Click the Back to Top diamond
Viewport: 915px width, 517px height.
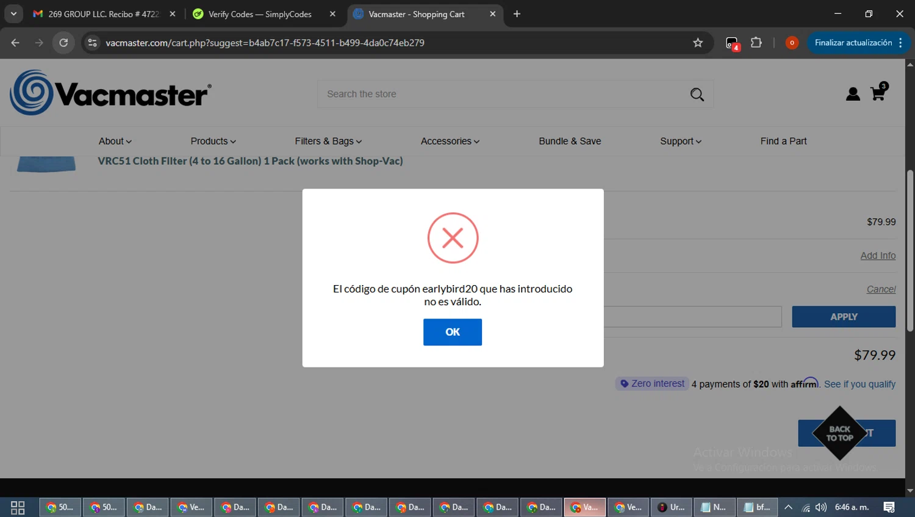[x=839, y=433]
